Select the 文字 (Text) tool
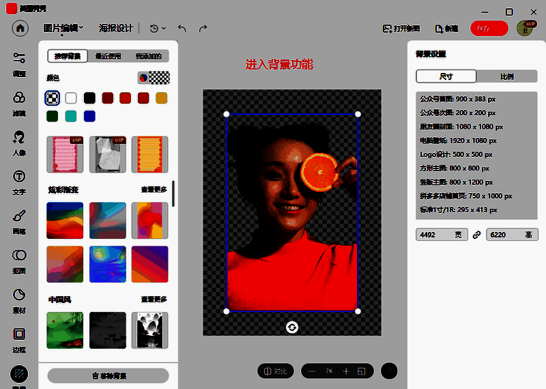The width and height of the screenshot is (546, 389). 19,182
